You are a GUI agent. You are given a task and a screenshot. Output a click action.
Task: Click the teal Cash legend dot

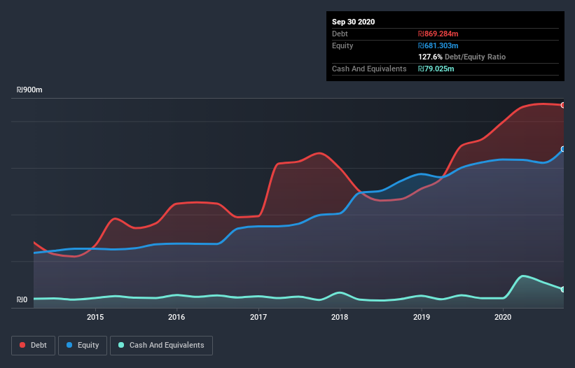pos(121,345)
